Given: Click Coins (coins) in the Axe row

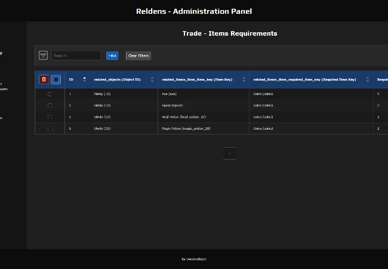Looking at the screenshot, I should point(263,94).
